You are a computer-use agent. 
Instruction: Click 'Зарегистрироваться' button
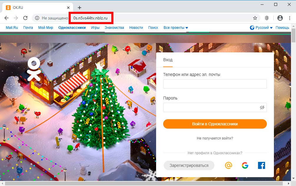pos(189,165)
